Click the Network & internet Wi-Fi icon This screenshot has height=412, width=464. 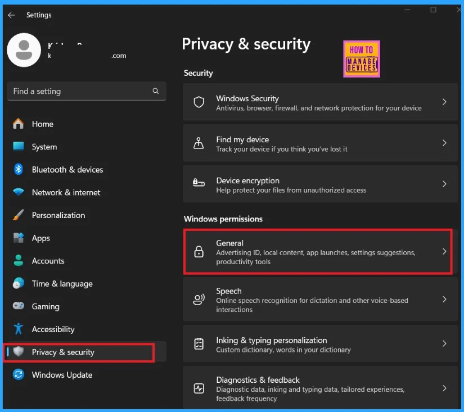19,192
